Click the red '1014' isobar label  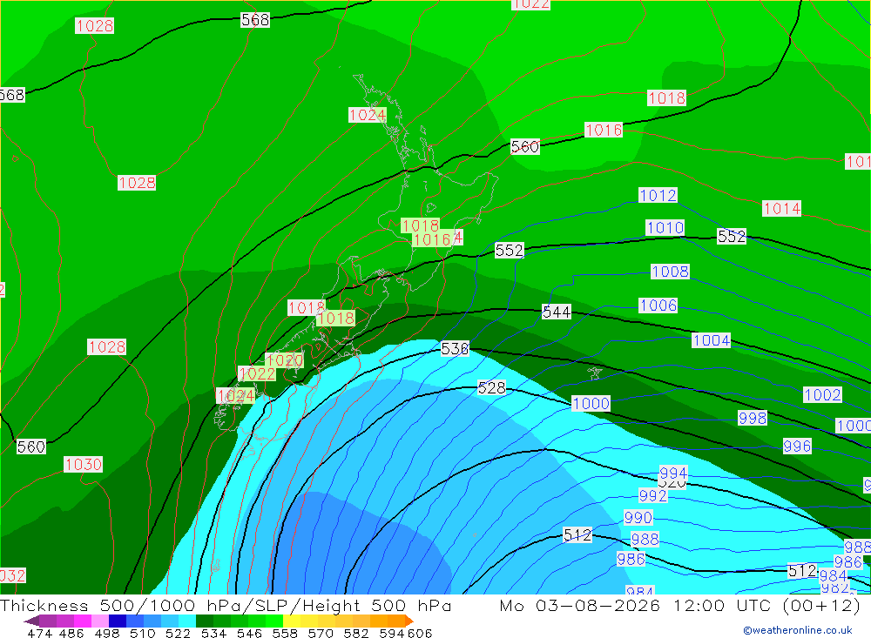(781, 208)
